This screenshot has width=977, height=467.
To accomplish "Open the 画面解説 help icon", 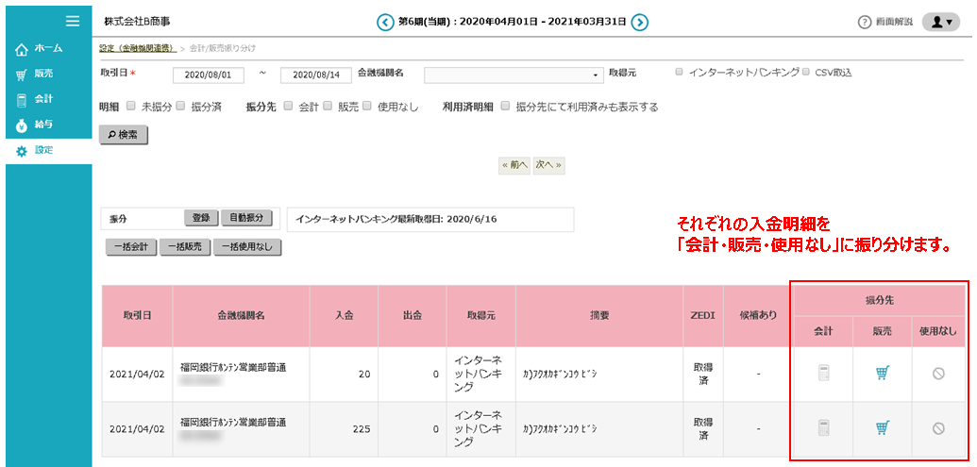I will tap(864, 22).
